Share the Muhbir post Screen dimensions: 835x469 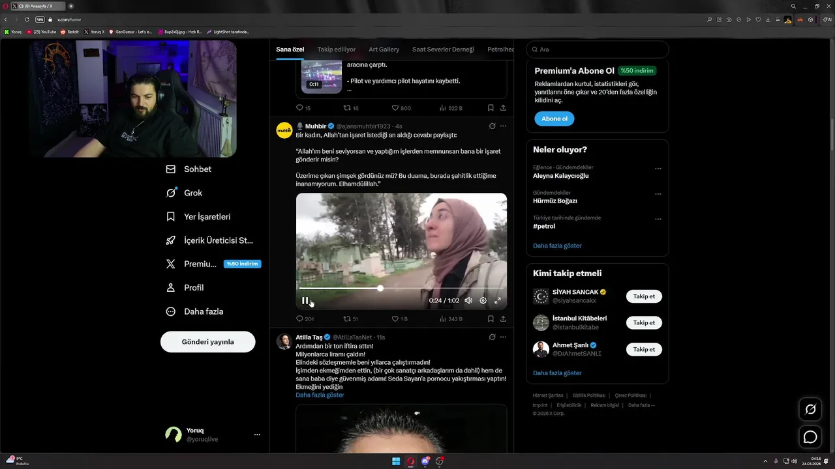coord(503,319)
